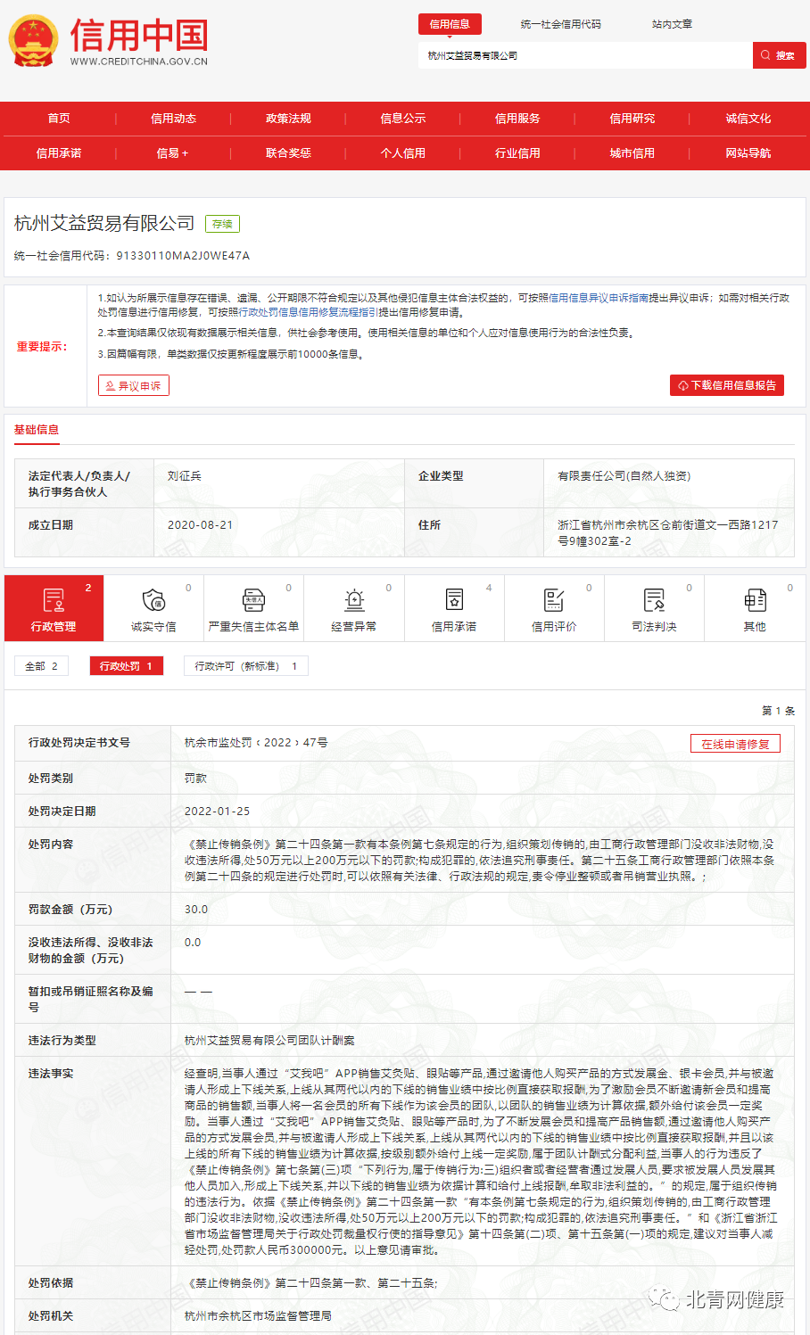Open the 其他 category icon
Screen dimensions: 810x1335
pyautogui.click(x=755, y=600)
